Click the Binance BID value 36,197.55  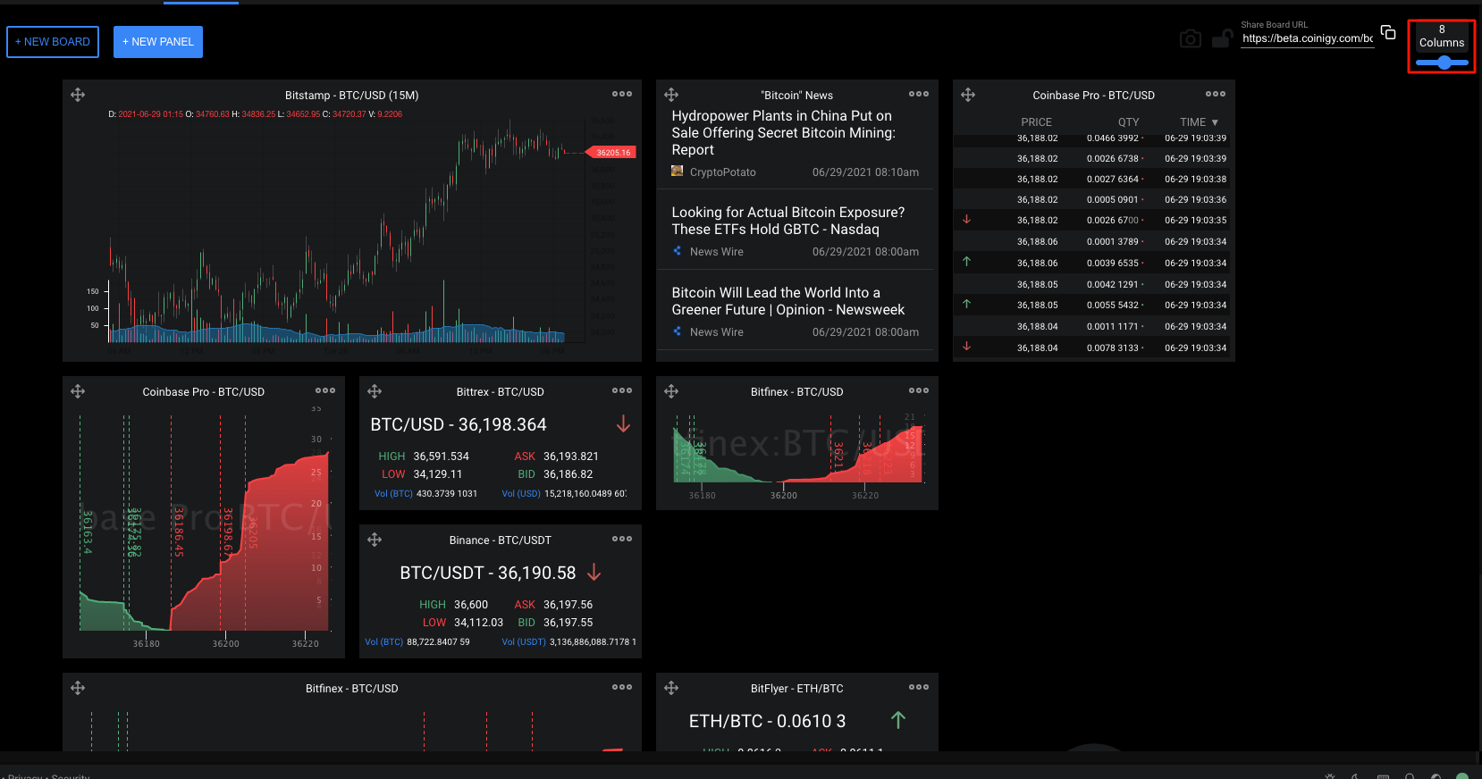[568, 623]
